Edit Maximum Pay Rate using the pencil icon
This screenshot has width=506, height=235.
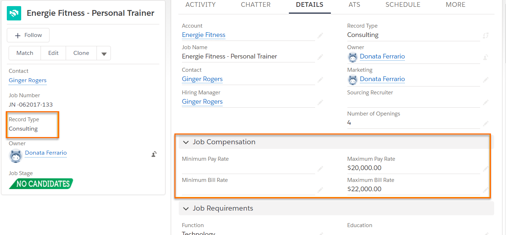coord(486,168)
